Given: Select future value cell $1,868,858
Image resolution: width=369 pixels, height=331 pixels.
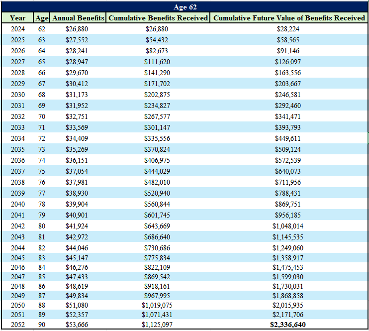Looking at the screenshot, I should point(288,296).
